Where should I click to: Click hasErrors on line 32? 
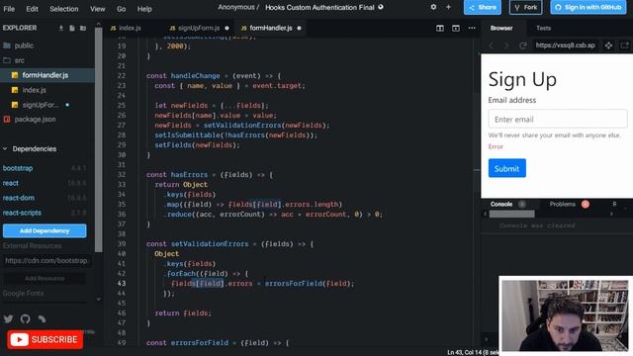(x=189, y=175)
